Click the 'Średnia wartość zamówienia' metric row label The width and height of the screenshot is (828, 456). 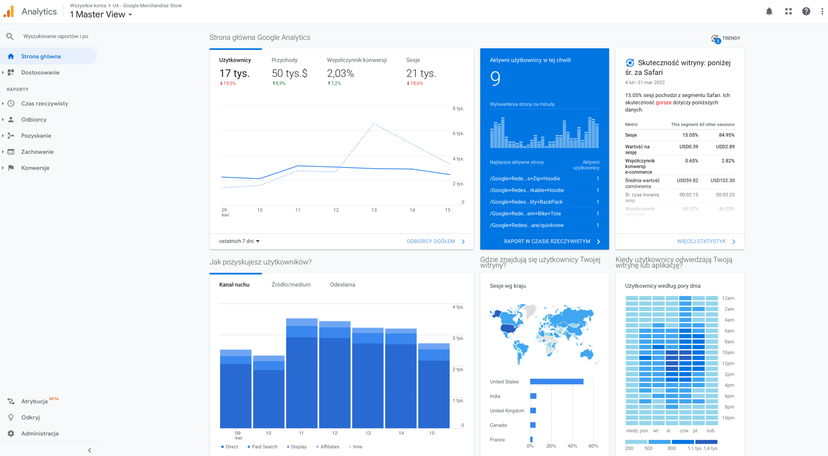click(x=642, y=183)
